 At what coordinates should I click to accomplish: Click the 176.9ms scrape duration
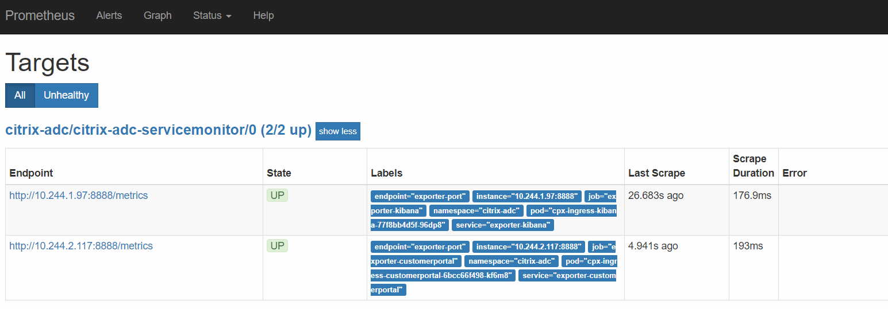(x=752, y=195)
